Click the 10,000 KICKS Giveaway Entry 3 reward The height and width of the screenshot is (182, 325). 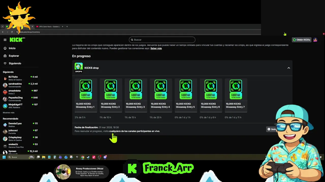click(x=136, y=95)
